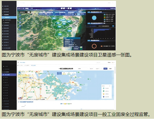The height and width of the screenshot is (119, 154).
Task: Select the highlighted purple sidebar item in the lower screen
Action: (9, 75)
